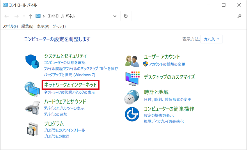This screenshot has width=247, height=150.
Task: Click the Network and Internet globe icon
Action: coord(32,89)
